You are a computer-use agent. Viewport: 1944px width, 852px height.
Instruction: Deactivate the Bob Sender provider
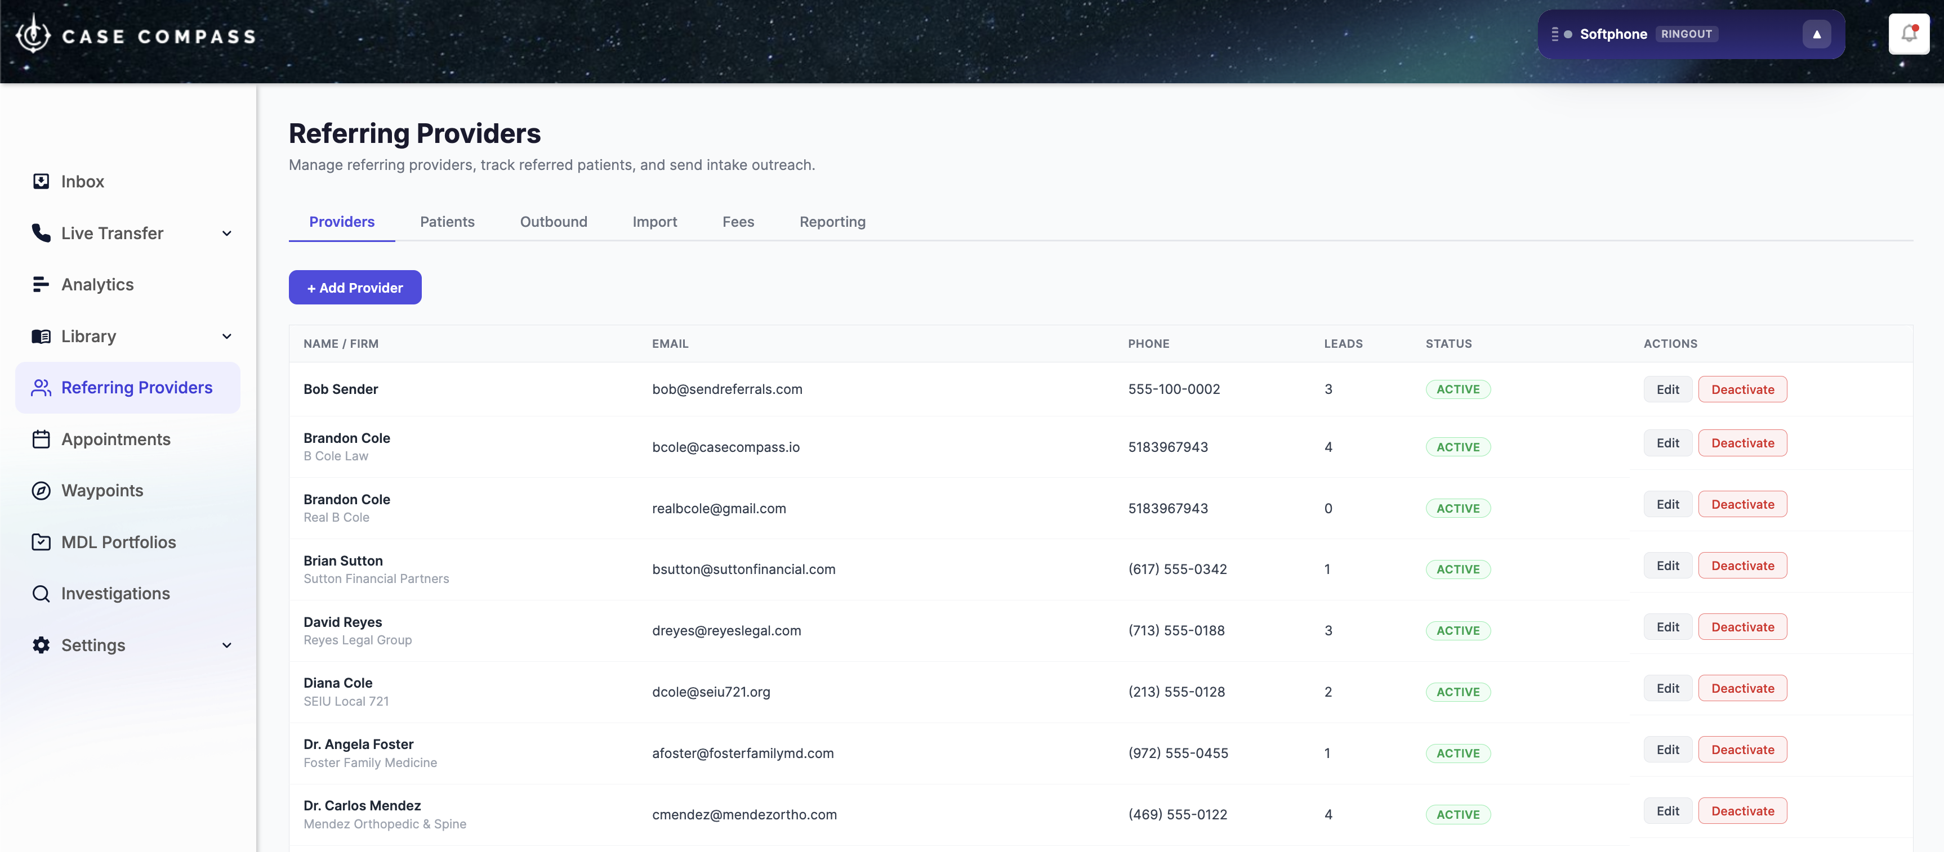(x=1742, y=389)
